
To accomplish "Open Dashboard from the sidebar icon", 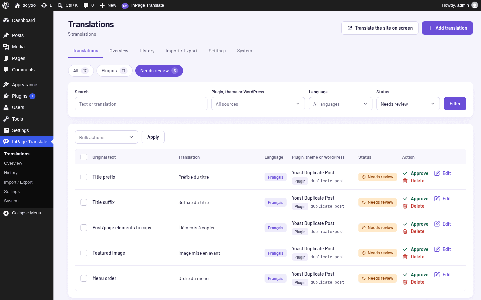I will tap(6, 20).
